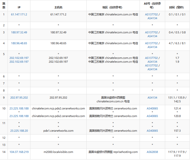This screenshot has height=160, width=190.
Task: Select the AS号 (仅供参考) column header
Action: (x=152, y=6)
